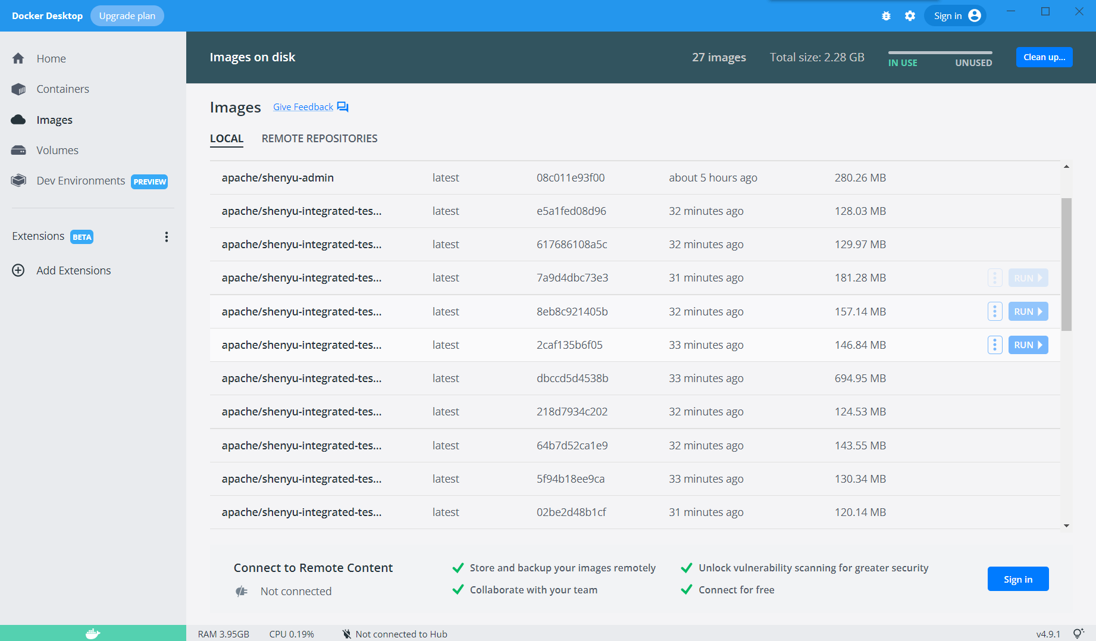Image resolution: width=1096 pixels, height=641 pixels.
Task: Minimize the Docker Desktop window
Action: click(x=1010, y=11)
